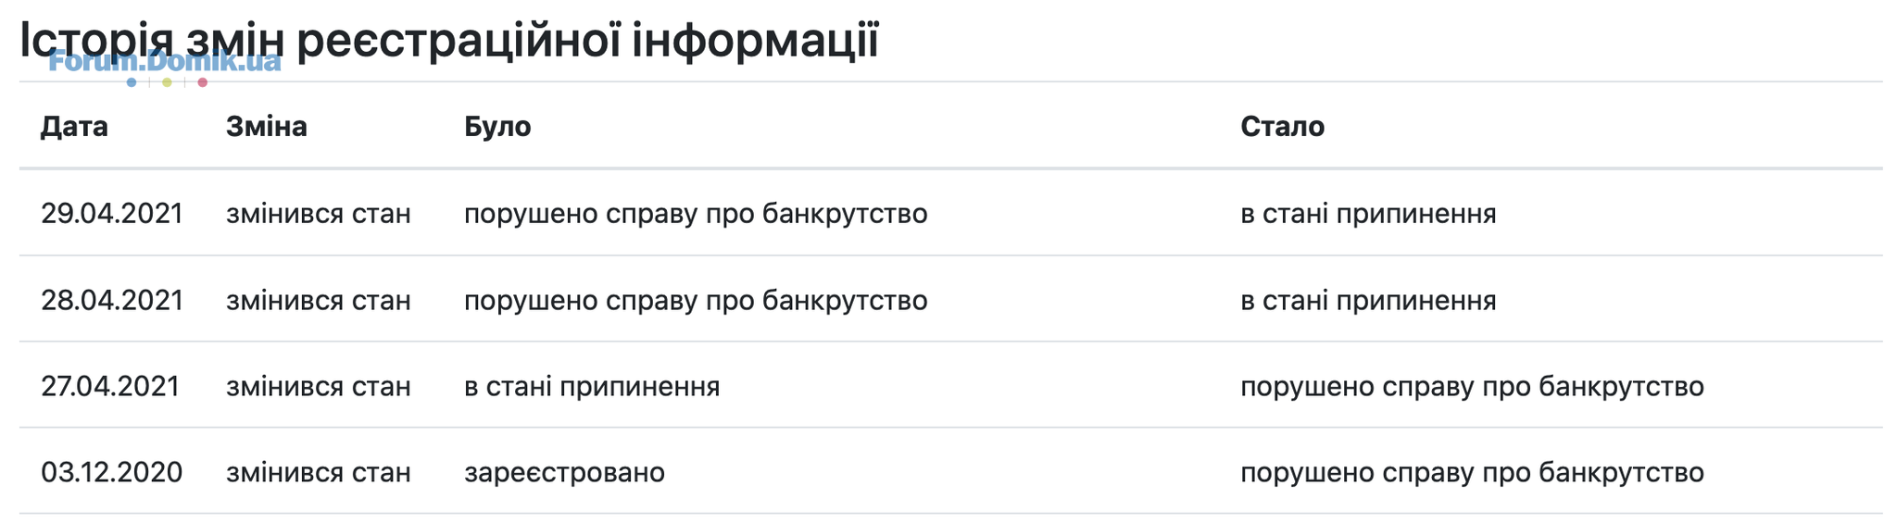
Task: Click the blue dot under the logo
Action: point(132,82)
